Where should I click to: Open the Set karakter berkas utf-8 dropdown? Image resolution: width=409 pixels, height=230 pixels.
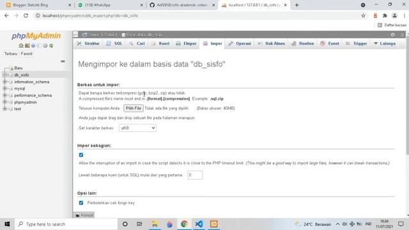pyautogui.click(x=137, y=128)
